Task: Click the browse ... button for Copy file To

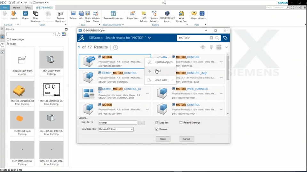Action: [x=142, y=123]
